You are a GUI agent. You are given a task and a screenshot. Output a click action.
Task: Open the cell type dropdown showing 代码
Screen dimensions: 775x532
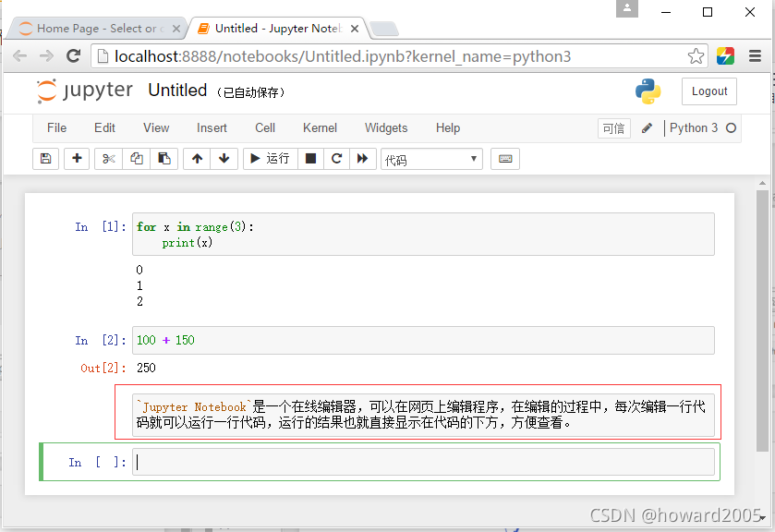click(x=431, y=159)
